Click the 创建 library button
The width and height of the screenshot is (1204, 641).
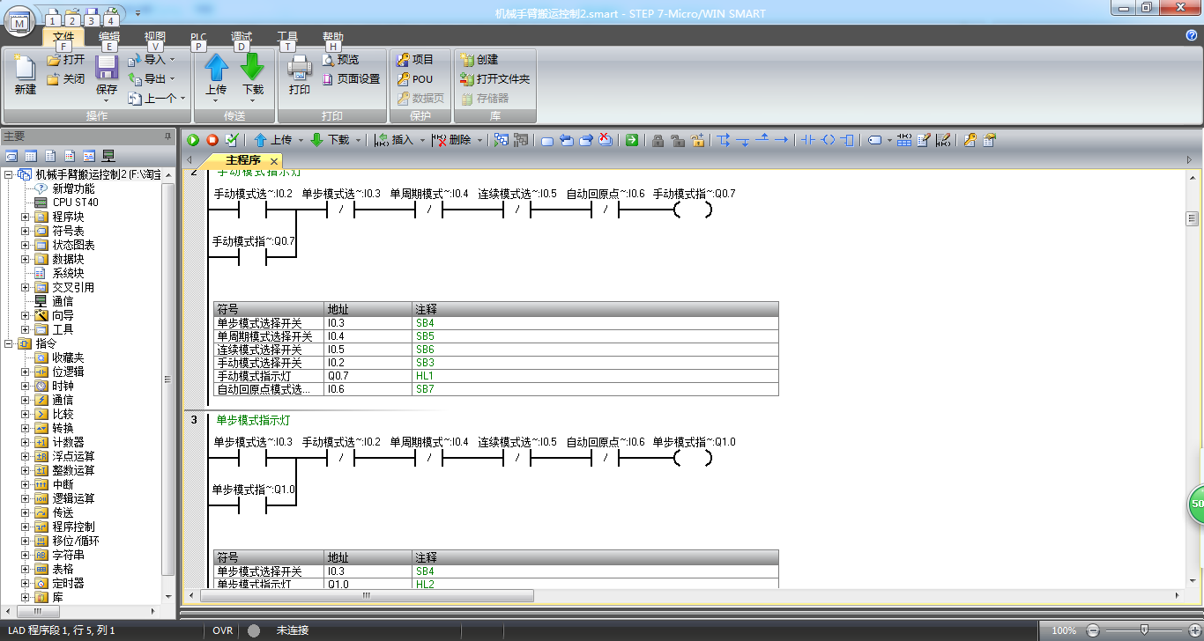coord(479,59)
